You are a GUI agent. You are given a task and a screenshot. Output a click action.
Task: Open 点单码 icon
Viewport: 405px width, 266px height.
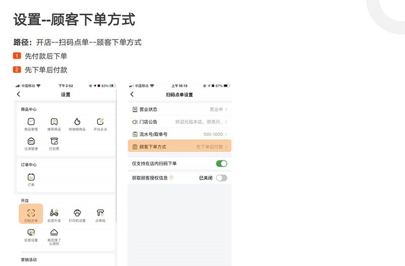click(x=100, y=213)
